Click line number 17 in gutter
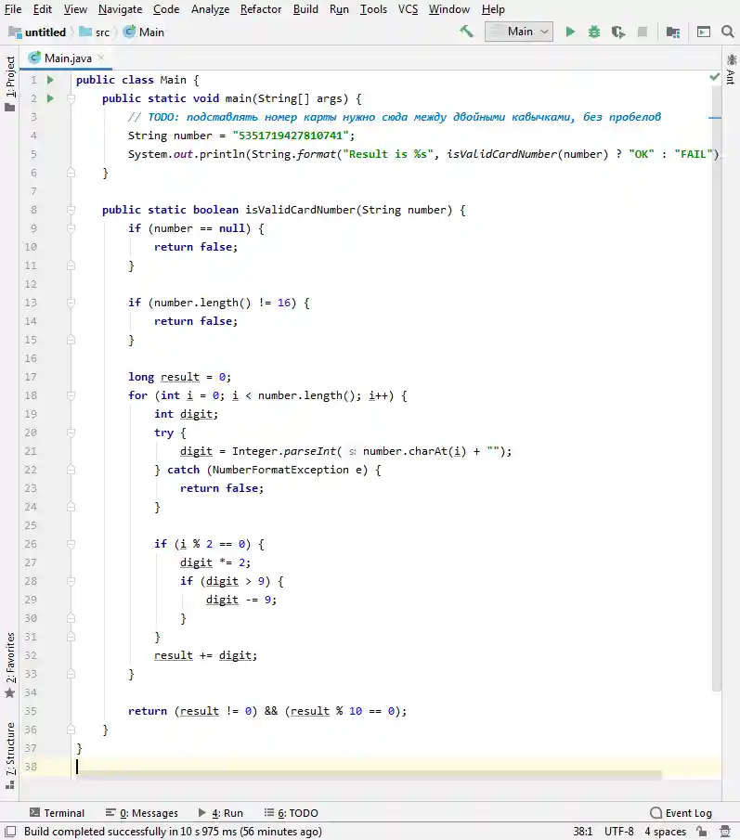 [x=31, y=377]
